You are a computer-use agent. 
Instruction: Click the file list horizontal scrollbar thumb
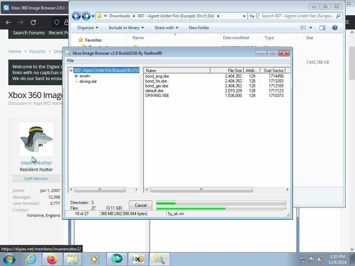[x=201, y=189]
